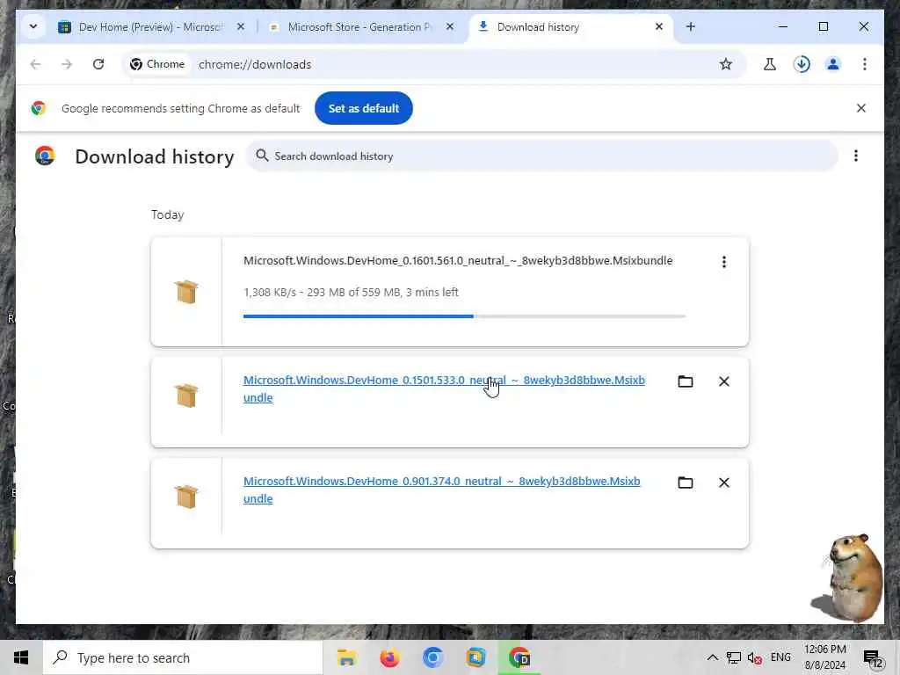Open the profile avatar menu

[833, 64]
